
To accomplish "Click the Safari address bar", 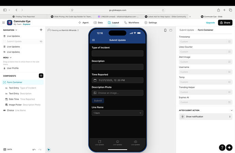I will pyautogui.click(x=117, y=10).
